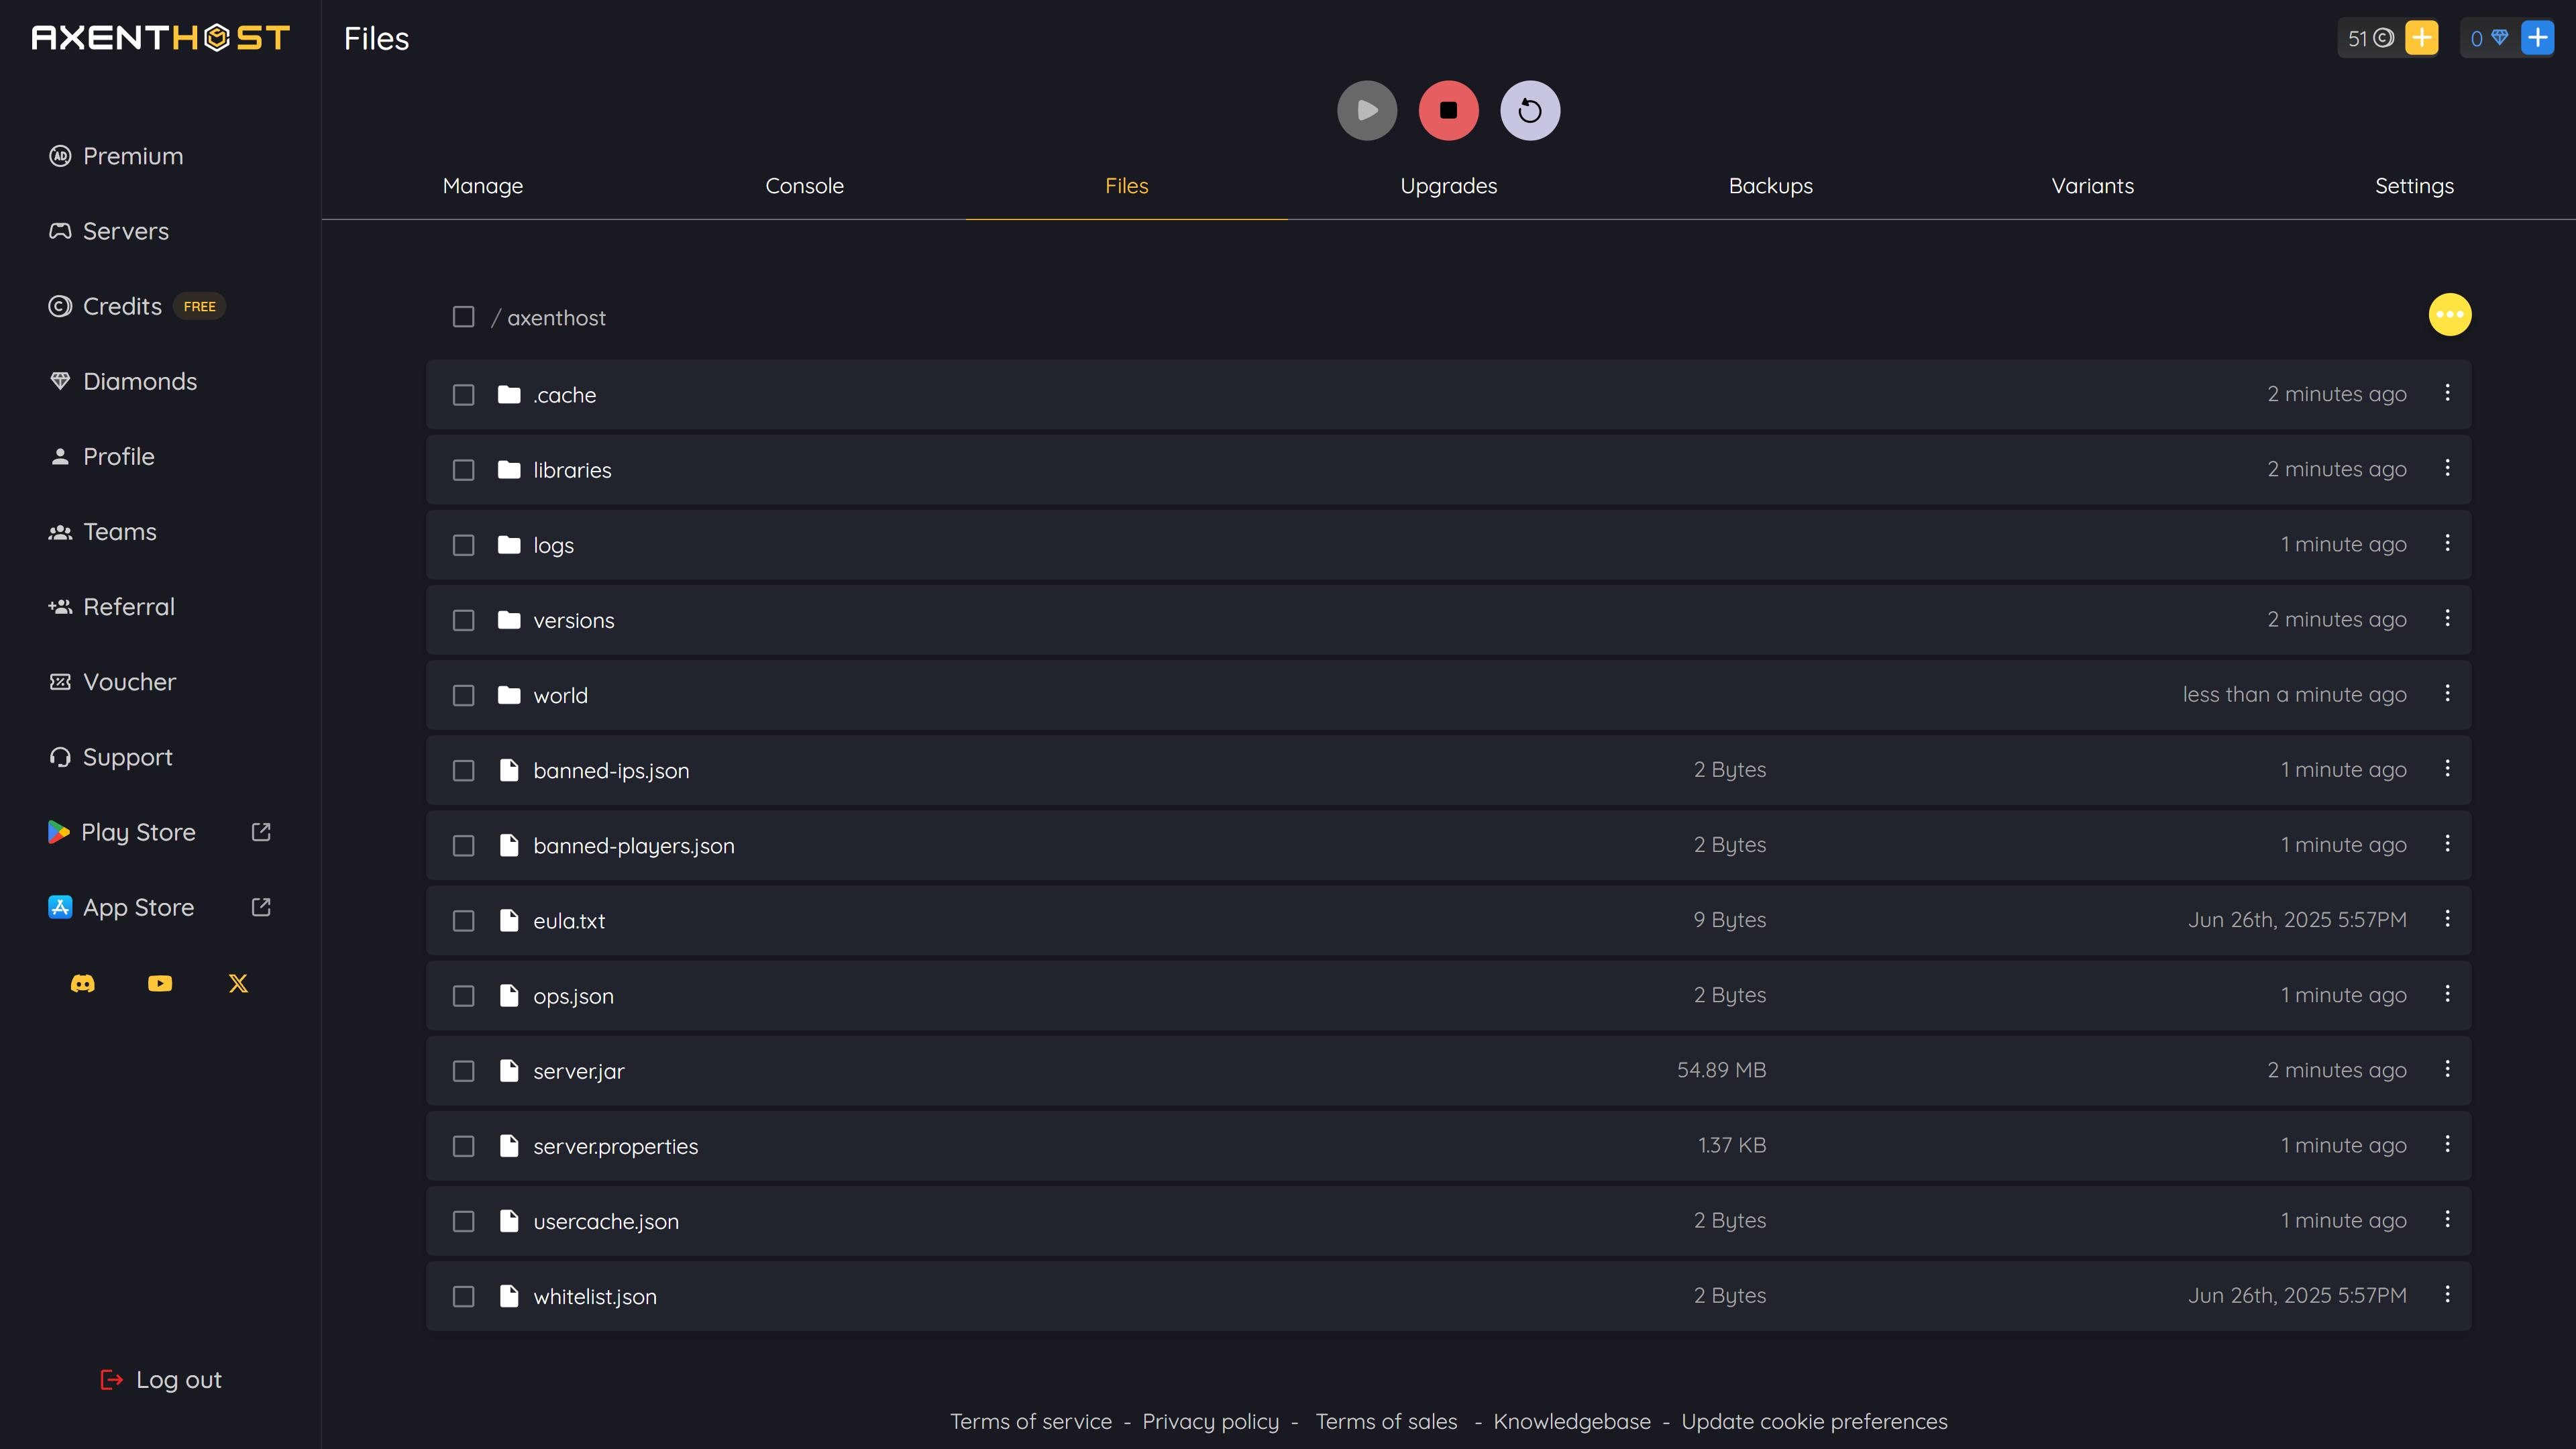Switch to the Upgrades tab
The height and width of the screenshot is (1449, 2576).
[x=1448, y=186]
